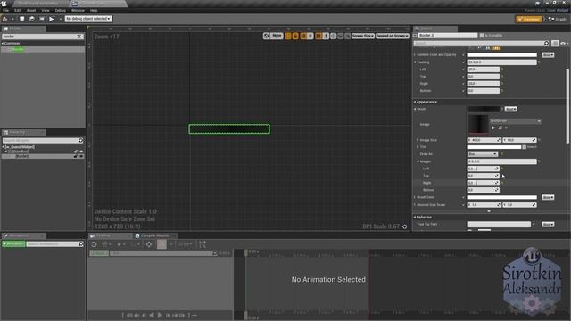This screenshot has height=321, width=571.
Task: Switch to the Compiler Results tab
Action: click(154, 235)
